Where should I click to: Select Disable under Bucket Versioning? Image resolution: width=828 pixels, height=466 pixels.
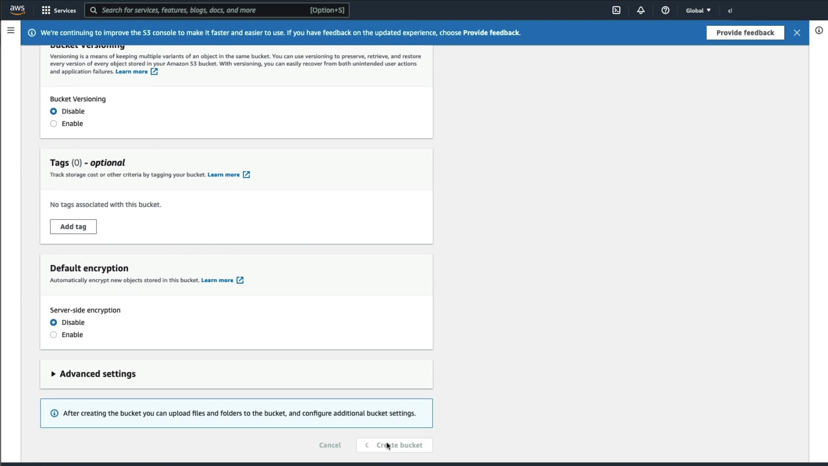[53, 111]
